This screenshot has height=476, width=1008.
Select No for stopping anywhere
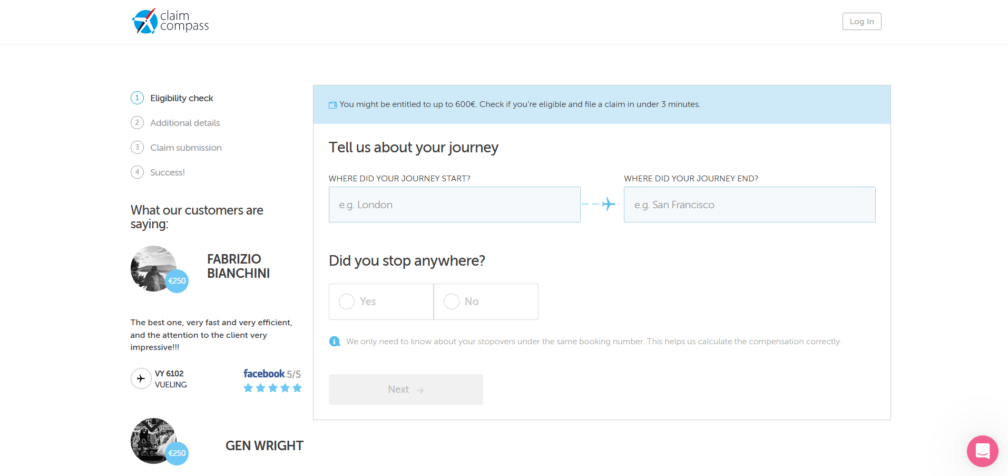coord(486,302)
